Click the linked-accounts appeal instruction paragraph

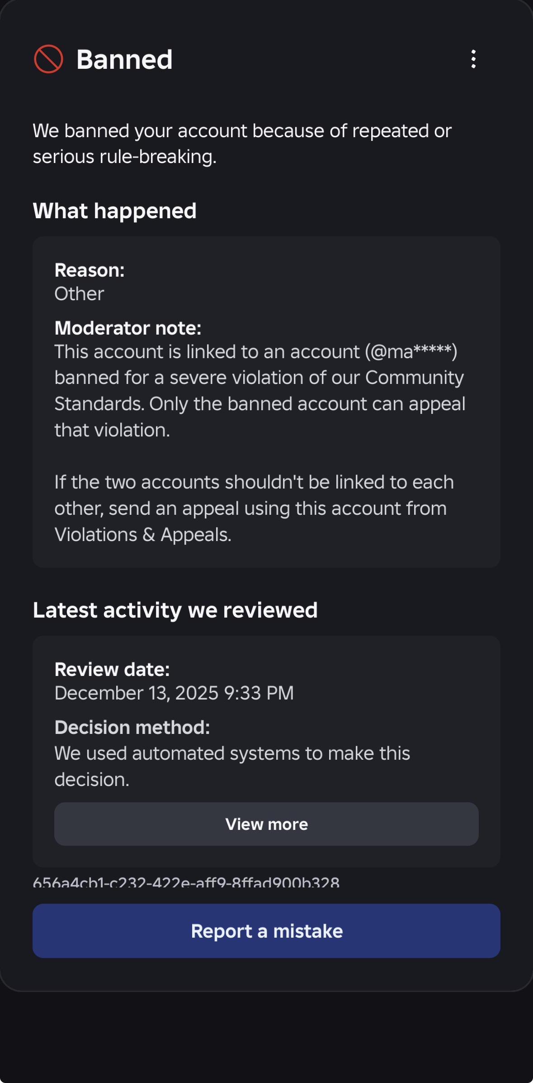254,508
